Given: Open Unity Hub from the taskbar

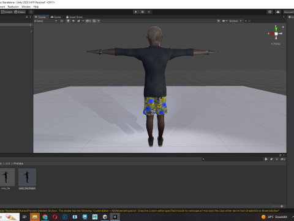Looking at the screenshot, I should pos(105,217).
